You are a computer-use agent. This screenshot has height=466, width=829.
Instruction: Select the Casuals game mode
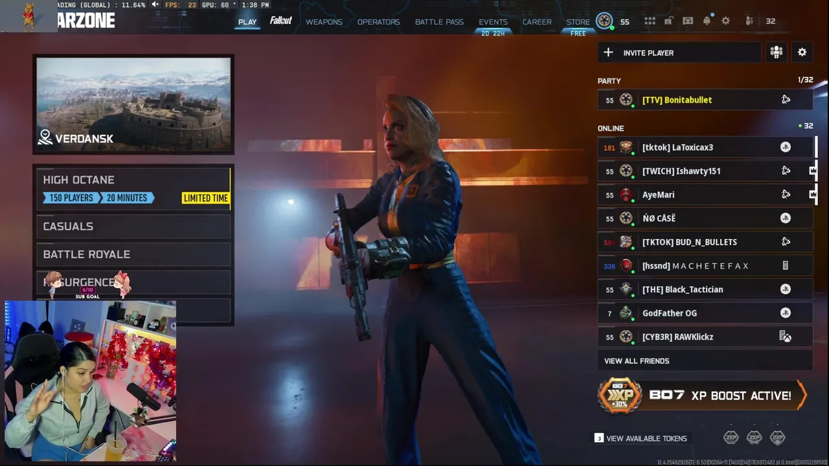coord(133,226)
